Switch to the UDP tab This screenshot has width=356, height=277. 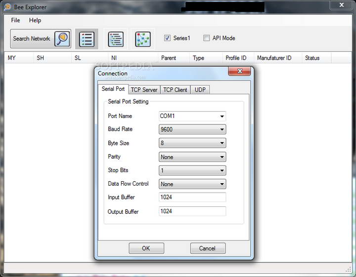[x=200, y=90]
